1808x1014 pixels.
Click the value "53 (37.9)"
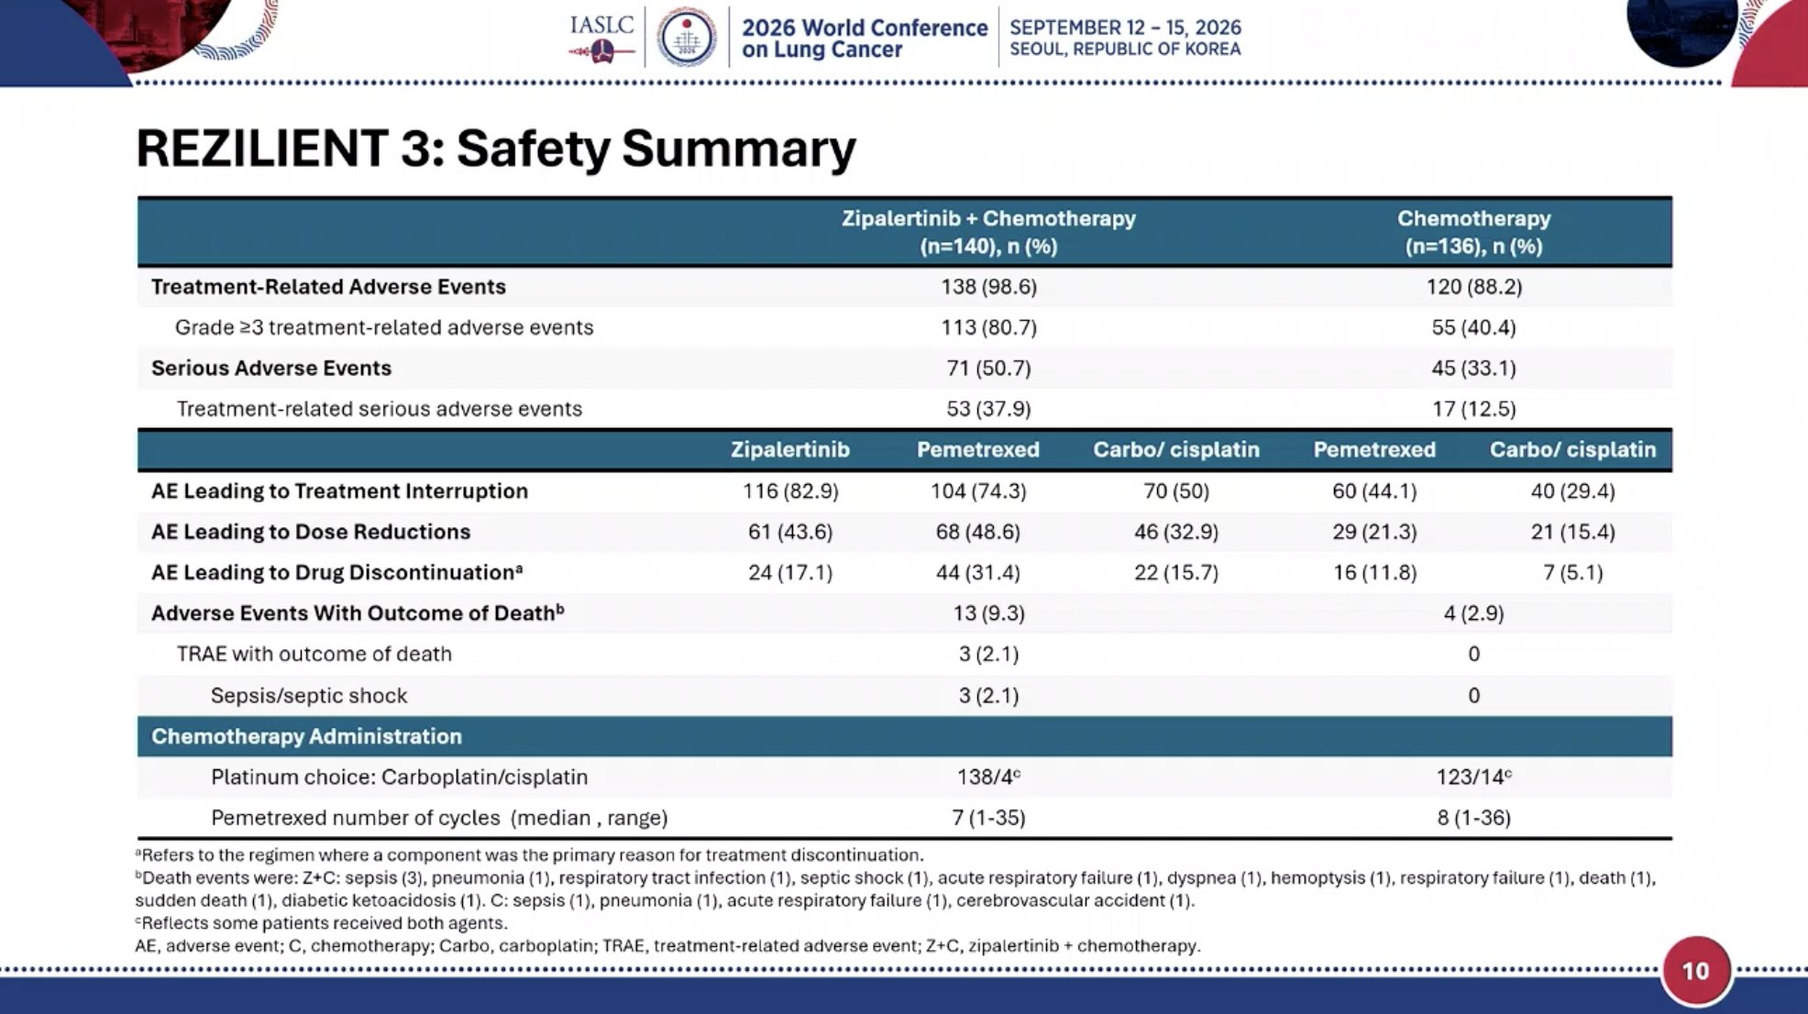988,409
